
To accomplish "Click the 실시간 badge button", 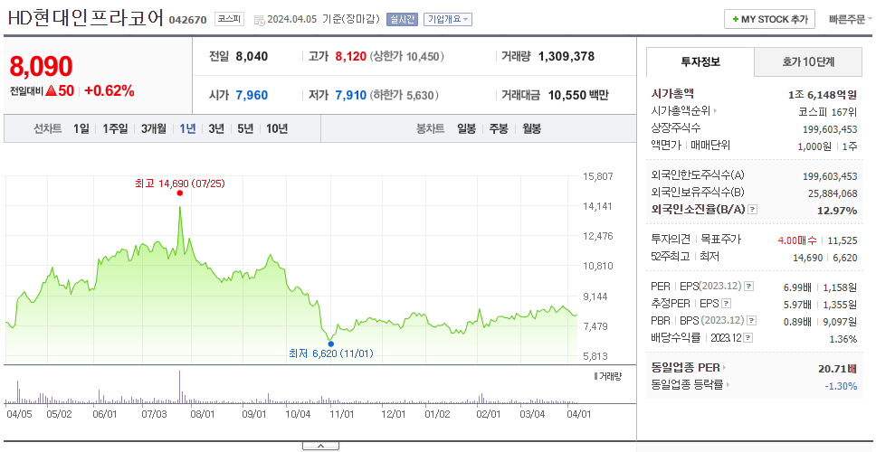I will 402,19.
